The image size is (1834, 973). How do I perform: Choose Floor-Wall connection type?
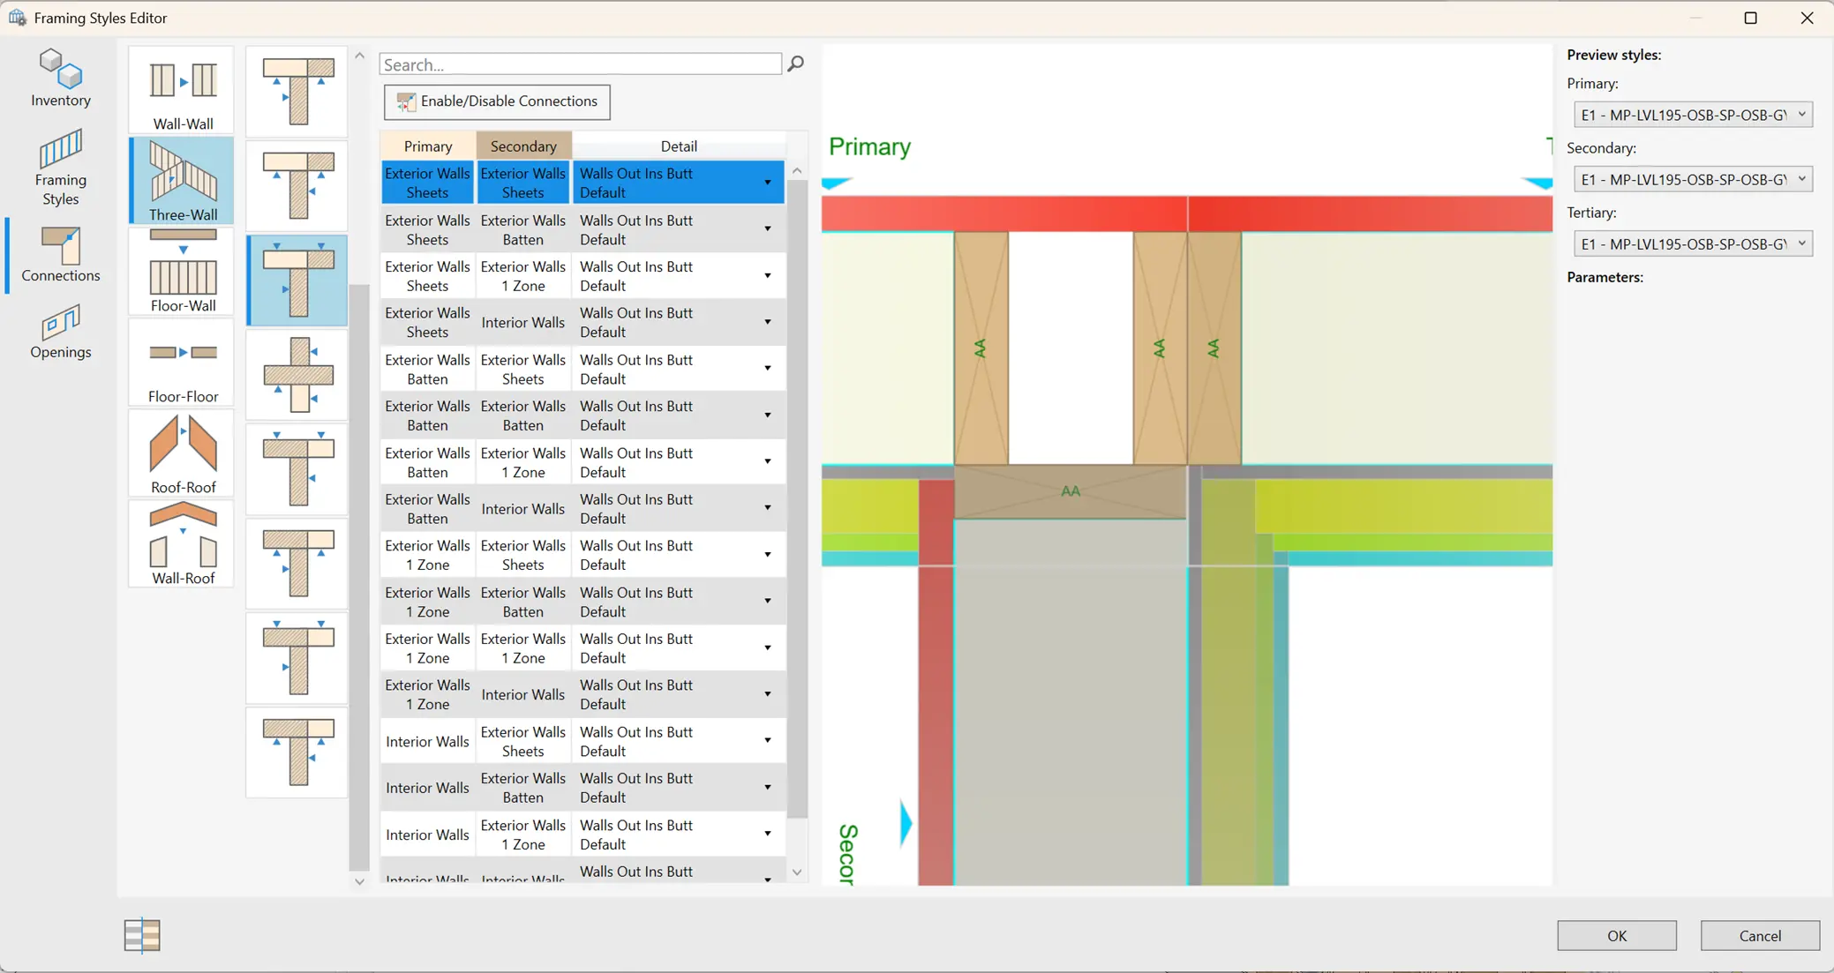(x=182, y=271)
